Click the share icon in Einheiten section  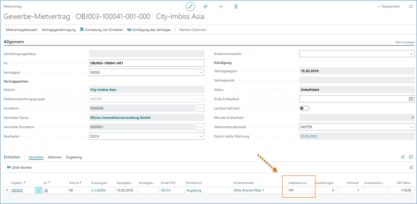(403, 156)
